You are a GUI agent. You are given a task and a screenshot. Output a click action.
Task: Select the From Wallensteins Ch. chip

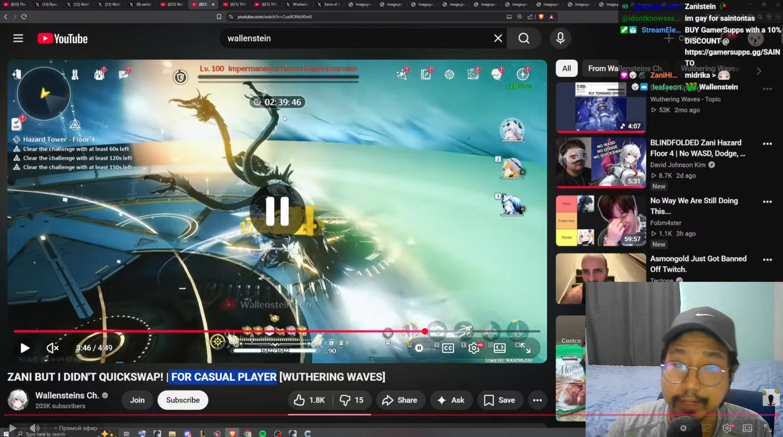pyautogui.click(x=625, y=68)
